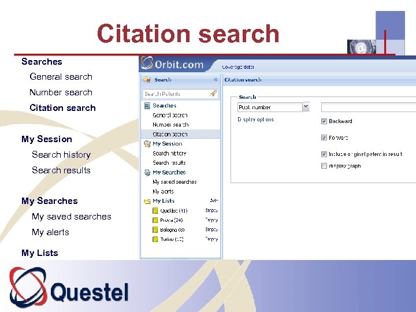Click the Search panel header icon
Image resolution: width=416 pixels, height=312 pixels.
147,80
